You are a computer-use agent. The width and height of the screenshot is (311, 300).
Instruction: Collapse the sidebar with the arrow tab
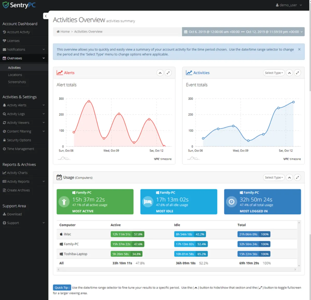click(x=46, y=16)
